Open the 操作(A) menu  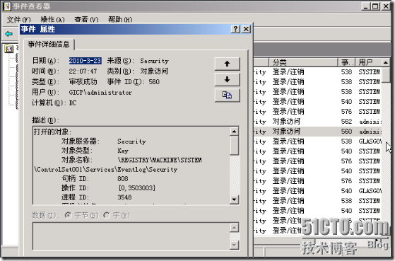pyautogui.click(x=52, y=19)
